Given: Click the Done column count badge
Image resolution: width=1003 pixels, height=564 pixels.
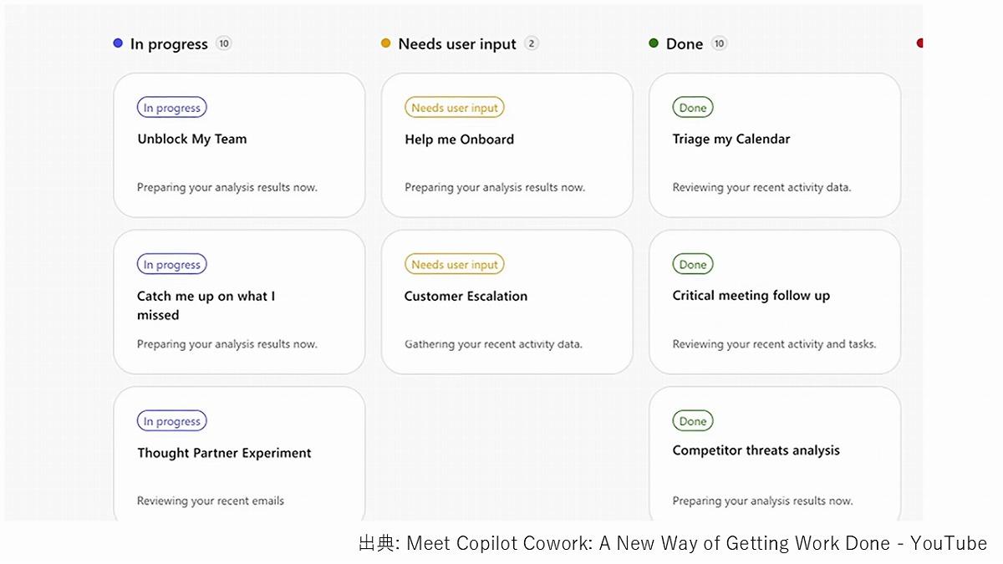Looking at the screenshot, I should coord(719,43).
